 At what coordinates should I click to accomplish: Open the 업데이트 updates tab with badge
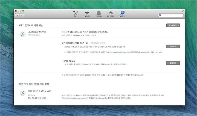[122, 14]
